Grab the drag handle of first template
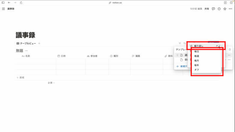This screenshot has width=235, height=132. point(177,55)
